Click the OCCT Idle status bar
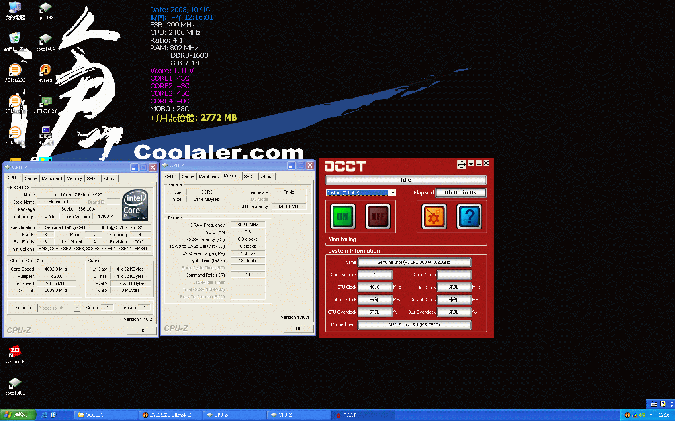This screenshot has width=675, height=421. pyautogui.click(x=406, y=180)
